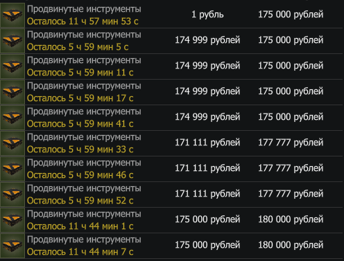Click 171 111 рублей bid on 59 мин 33 с lot
Image resolution: width=344 pixels, height=261 pixels.
[207, 143]
